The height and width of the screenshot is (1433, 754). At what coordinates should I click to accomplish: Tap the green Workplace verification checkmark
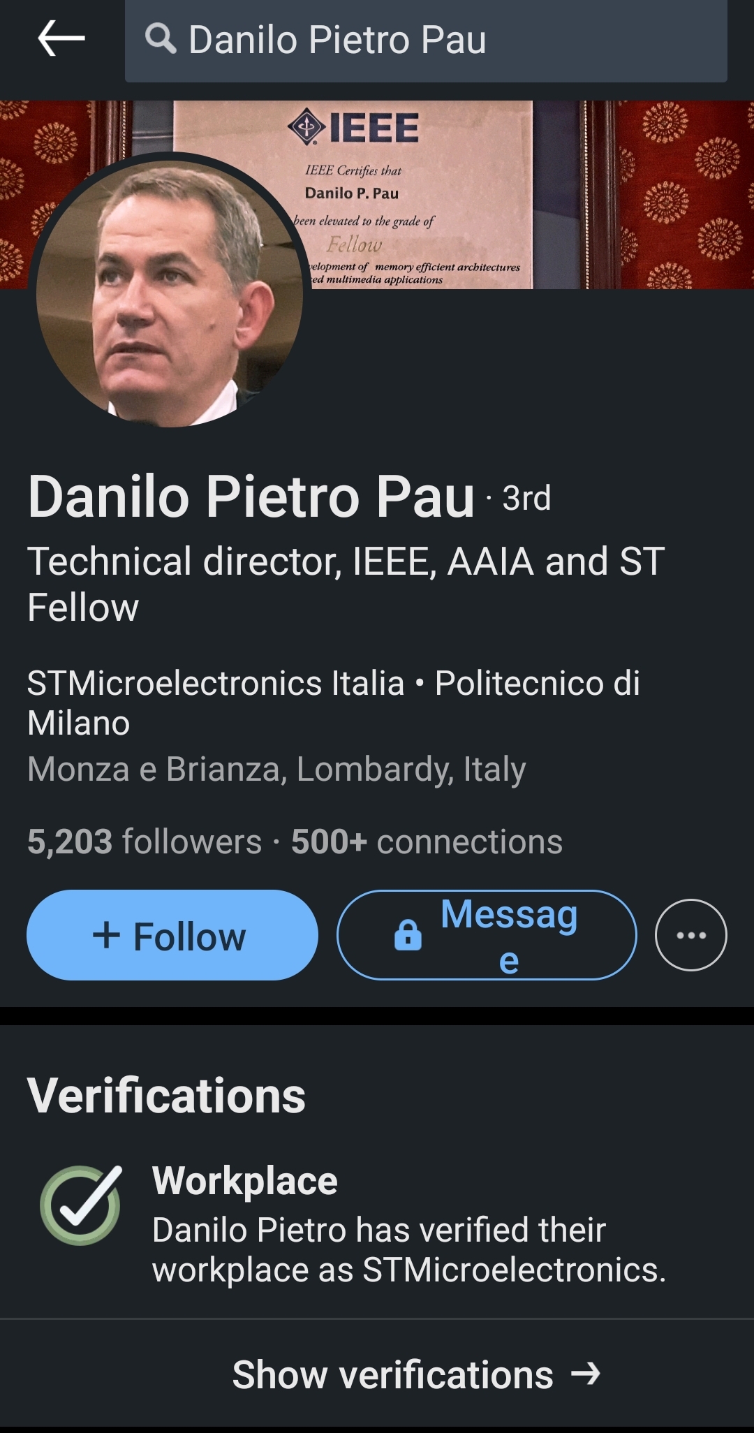(x=81, y=1205)
